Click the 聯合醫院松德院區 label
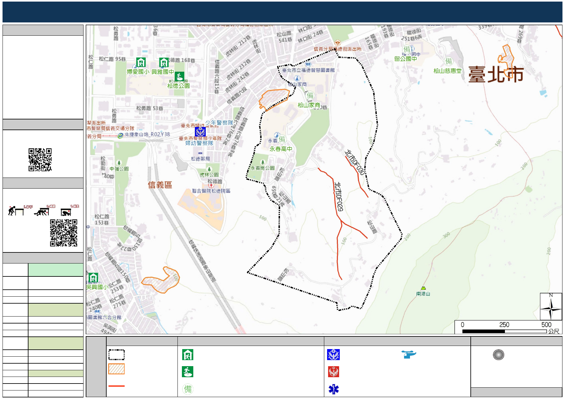The height and width of the screenshot is (399, 565). coord(211,191)
